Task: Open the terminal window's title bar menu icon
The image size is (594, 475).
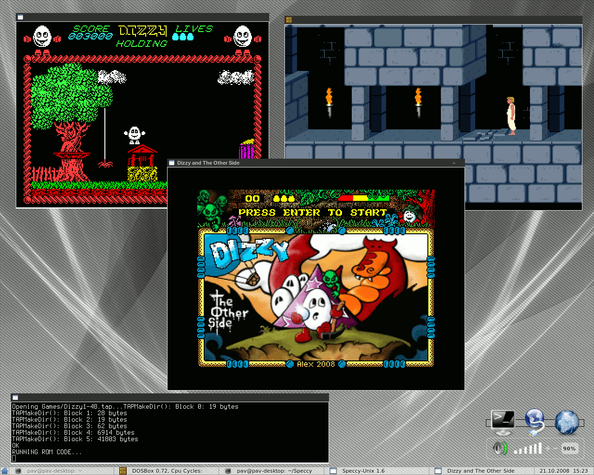Action: (x=15, y=398)
